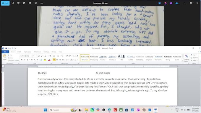
Task: Apply the red font color button
Action: click(x=49, y=60)
